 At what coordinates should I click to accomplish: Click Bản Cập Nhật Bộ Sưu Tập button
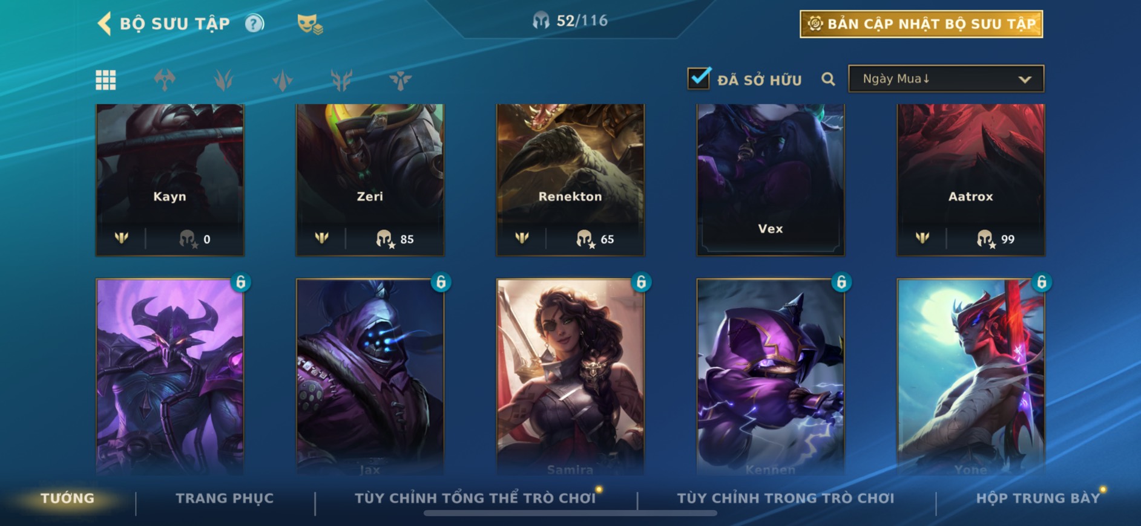click(921, 24)
